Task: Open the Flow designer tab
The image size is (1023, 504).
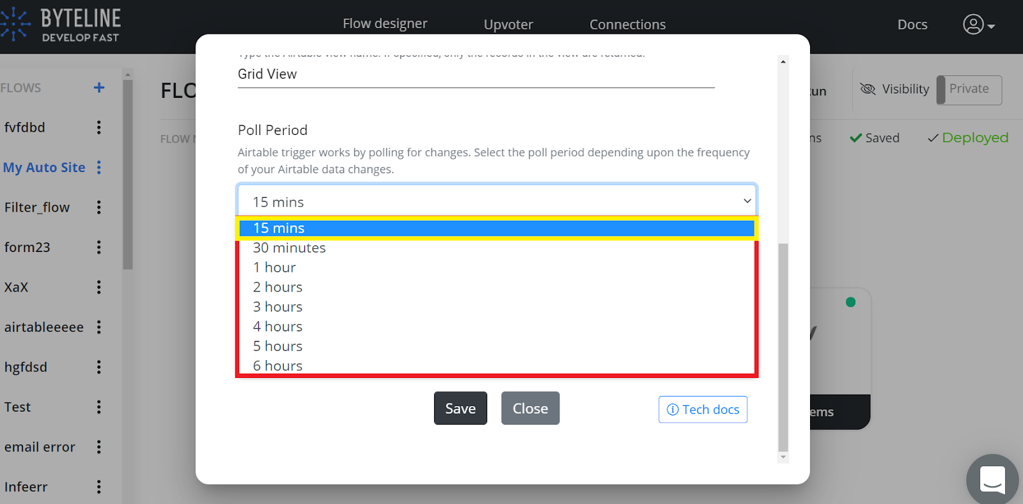Action: pos(385,24)
